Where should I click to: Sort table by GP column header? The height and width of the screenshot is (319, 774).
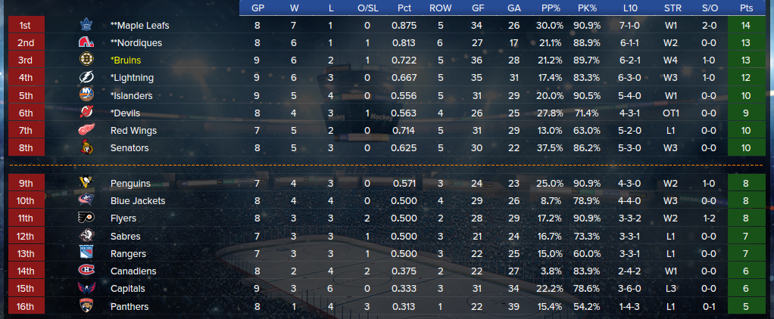tap(257, 8)
